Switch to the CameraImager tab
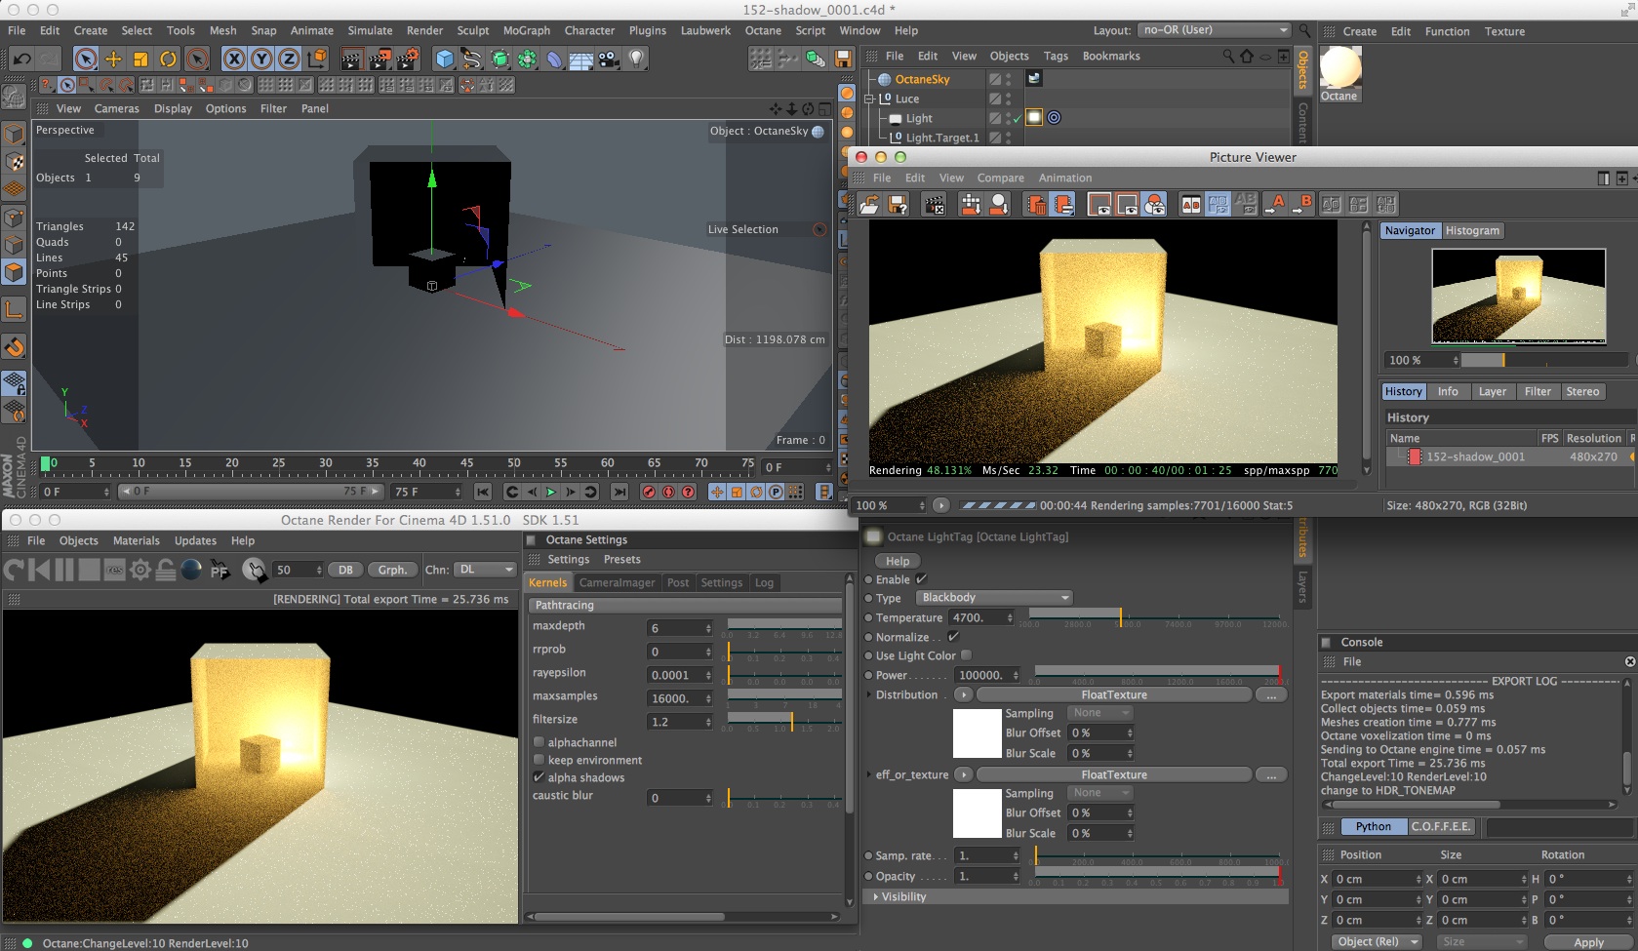The image size is (1638, 951). coord(617,582)
